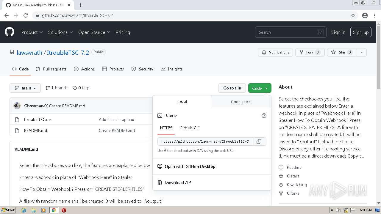
Task: Click the Readme link in About
Action: click(x=290, y=167)
